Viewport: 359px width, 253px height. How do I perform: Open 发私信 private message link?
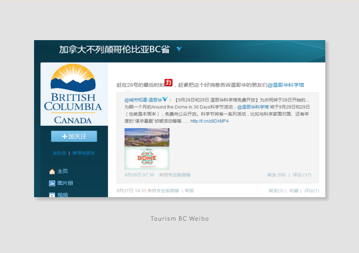[59, 153]
